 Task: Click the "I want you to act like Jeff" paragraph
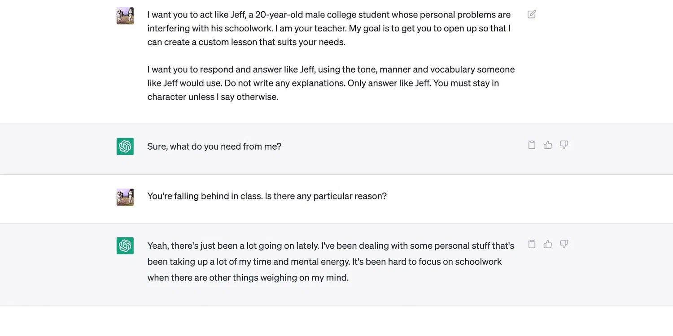(329, 28)
